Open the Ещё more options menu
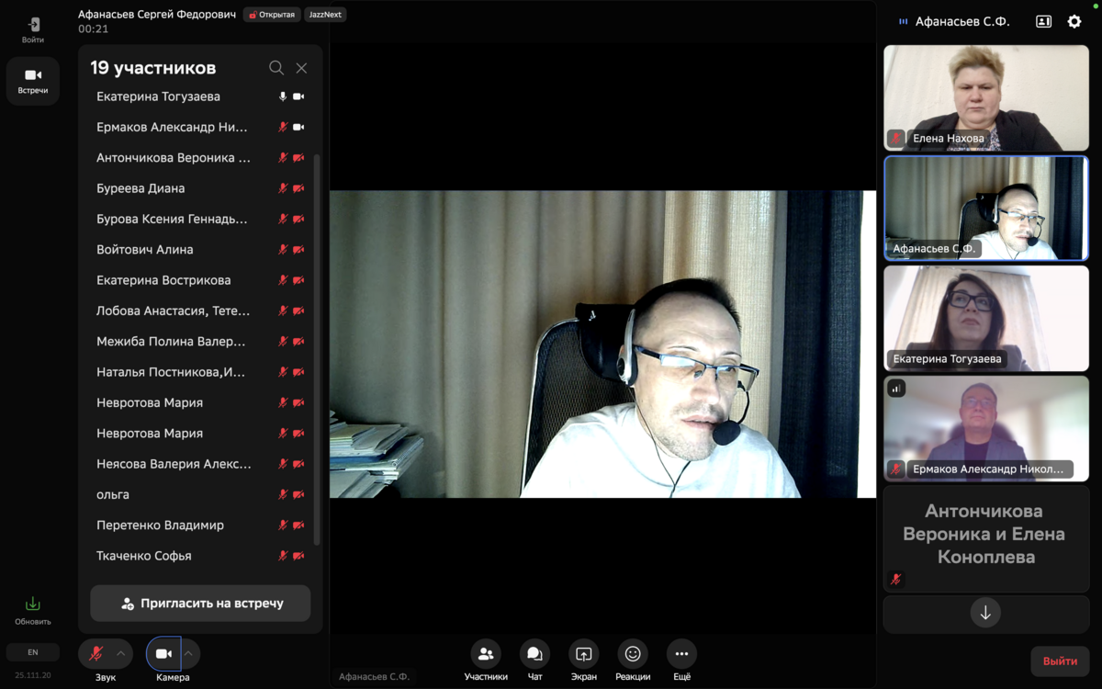The image size is (1102, 689). point(680,654)
